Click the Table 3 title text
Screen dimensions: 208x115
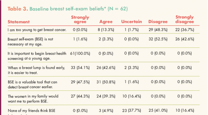[68, 9]
